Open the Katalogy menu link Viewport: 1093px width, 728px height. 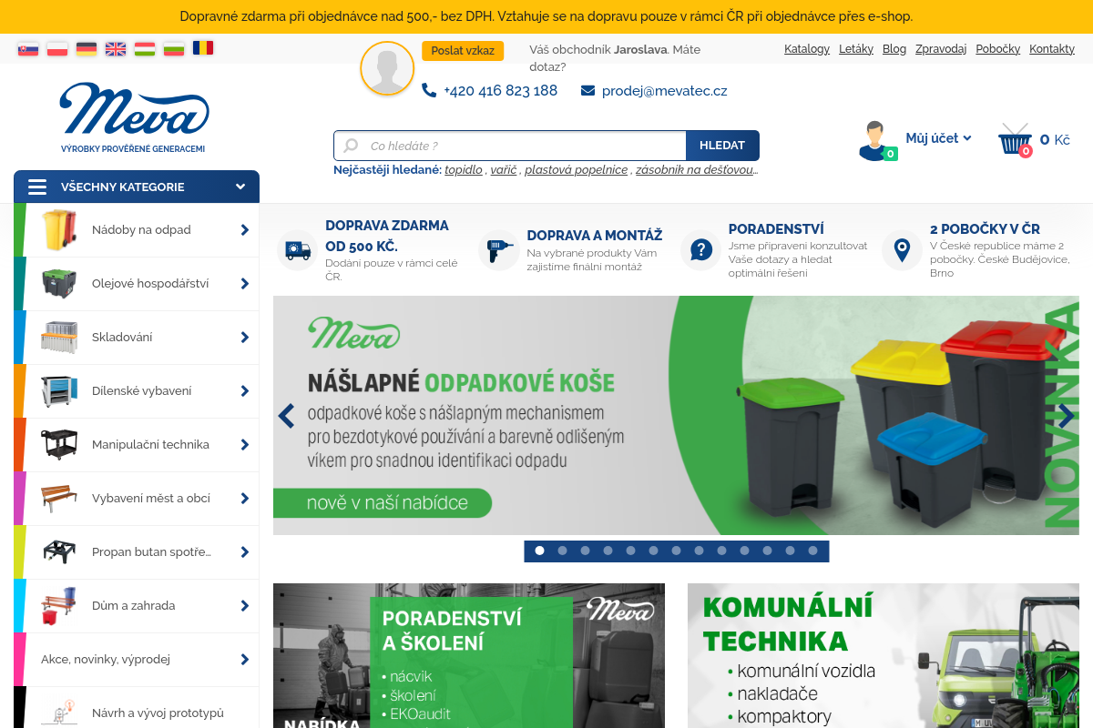807,49
